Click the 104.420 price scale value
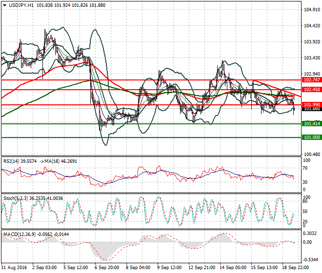Screen dimensions: 322x273 [x=312, y=26]
